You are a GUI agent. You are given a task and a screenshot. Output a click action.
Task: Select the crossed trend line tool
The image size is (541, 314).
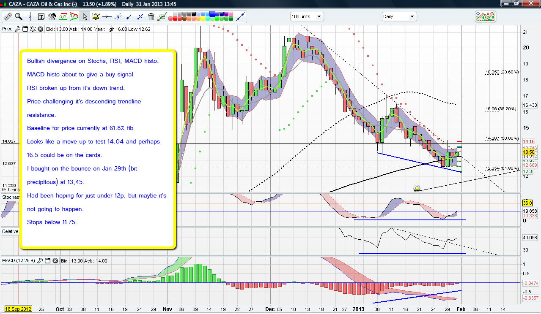coord(118,17)
